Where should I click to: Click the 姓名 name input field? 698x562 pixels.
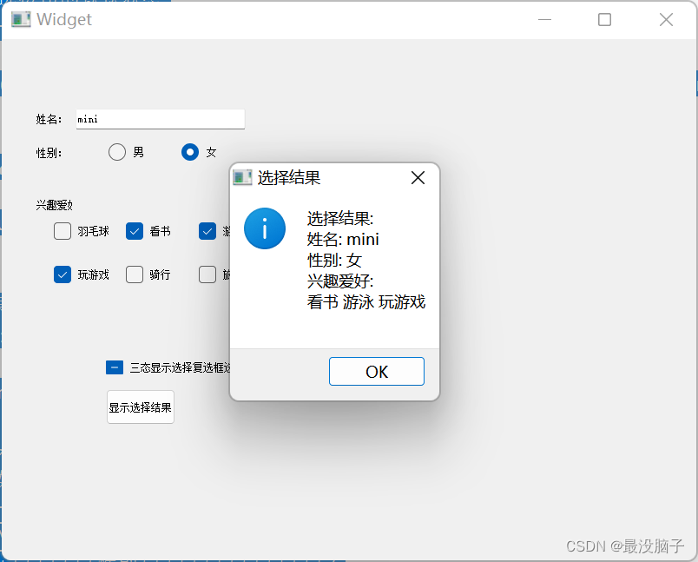pos(161,119)
